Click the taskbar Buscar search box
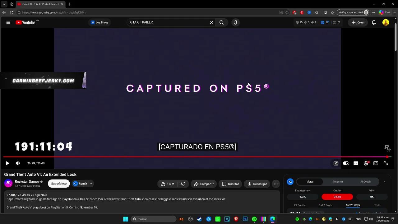 (154, 219)
